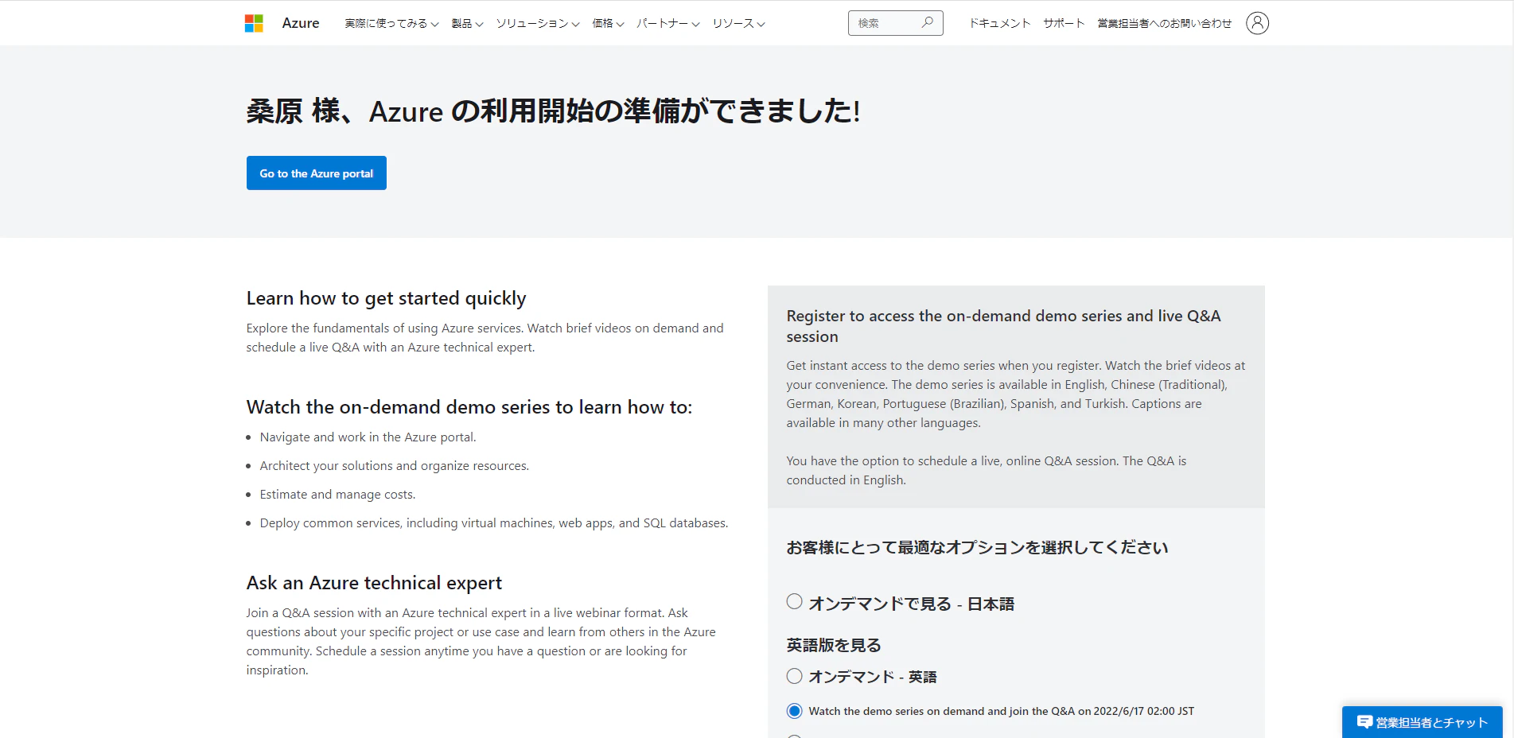Click the Ask an Azure technical expert heading
Image resolution: width=1514 pixels, height=738 pixels.
pyautogui.click(x=374, y=583)
